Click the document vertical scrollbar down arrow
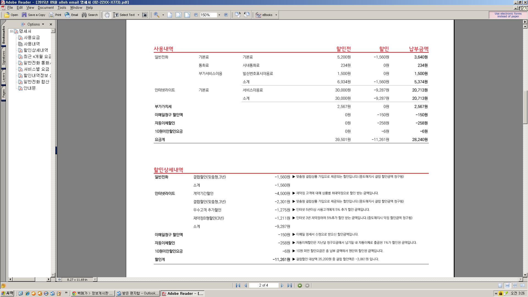 (x=525, y=275)
